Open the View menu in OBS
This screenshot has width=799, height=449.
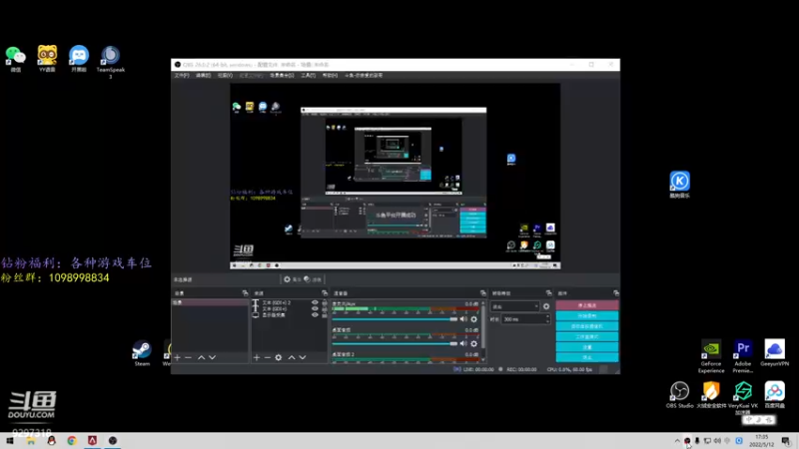click(x=225, y=76)
